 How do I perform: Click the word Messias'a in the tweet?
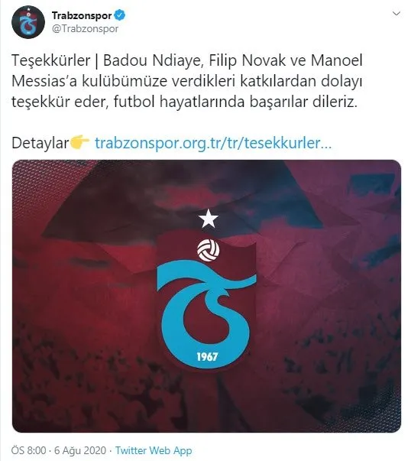pyautogui.click(x=44, y=81)
